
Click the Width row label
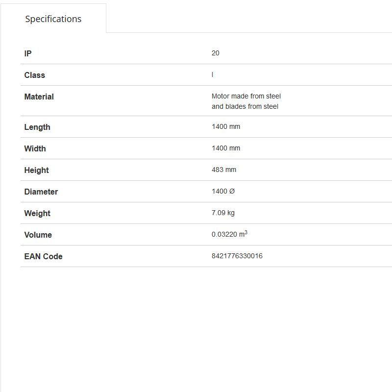[x=35, y=148]
